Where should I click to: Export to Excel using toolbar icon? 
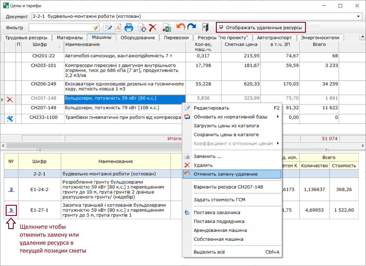(167, 28)
